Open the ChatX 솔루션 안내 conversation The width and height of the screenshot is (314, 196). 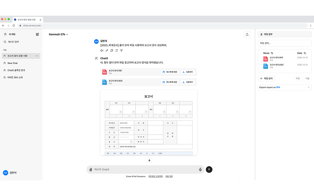16,70
